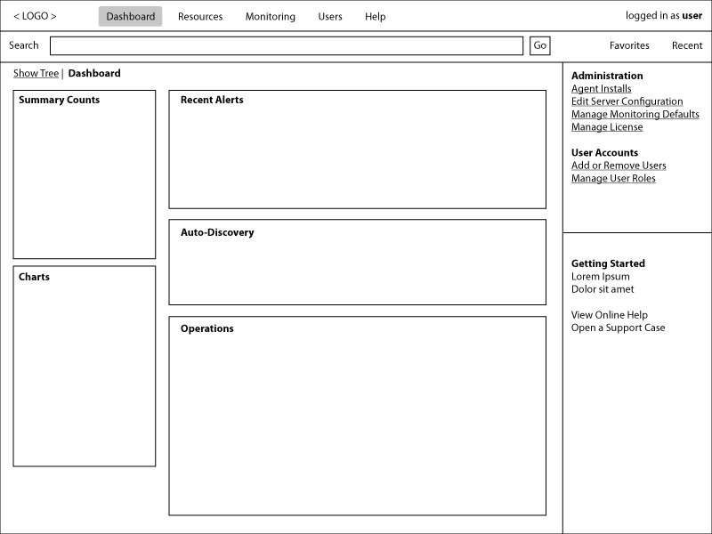
Task: Open the Users tab
Action: [330, 17]
